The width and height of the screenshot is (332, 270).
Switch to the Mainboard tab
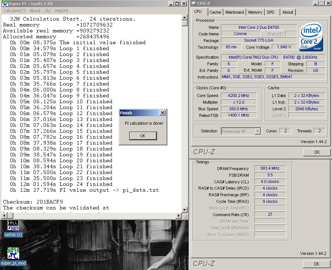click(x=235, y=12)
